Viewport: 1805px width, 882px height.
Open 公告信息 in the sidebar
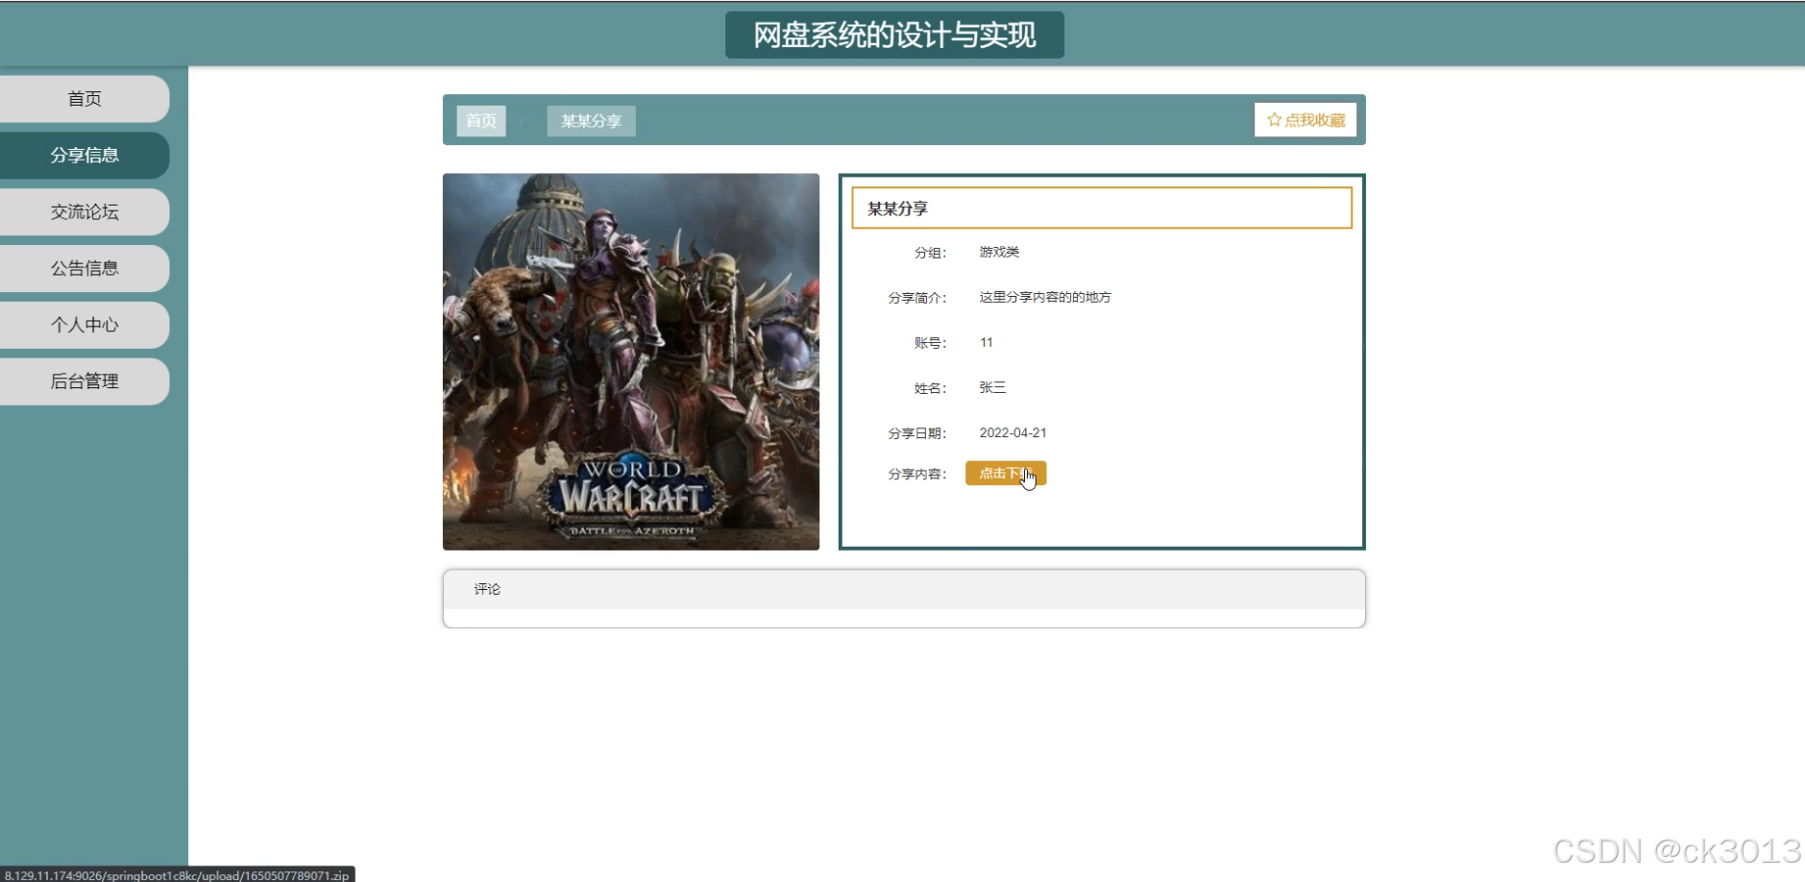[85, 269]
